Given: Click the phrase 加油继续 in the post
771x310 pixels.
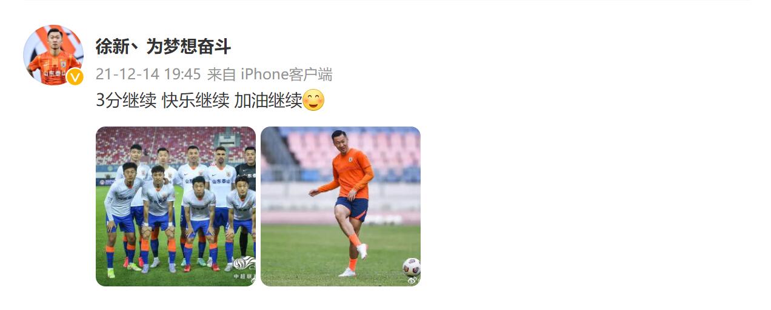Looking at the screenshot, I should coord(268,101).
